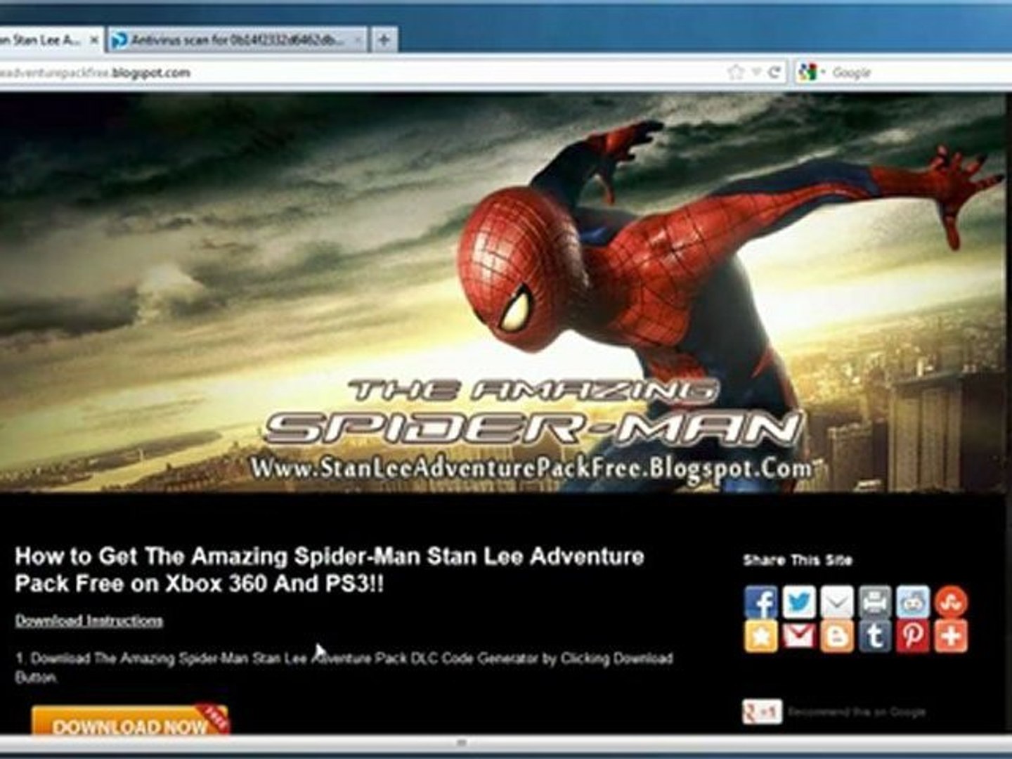Click the Recommend this on Google text
The image size is (1012, 759).
click(856, 712)
